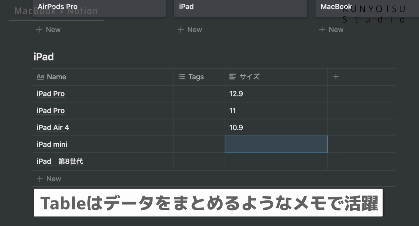
Task: Click the highlighted iPad mini サイズ cell
Action: click(x=276, y=144)
